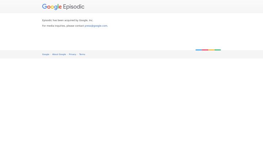Visit the About Google footer link
263x164 pixels.
point(59,54)
